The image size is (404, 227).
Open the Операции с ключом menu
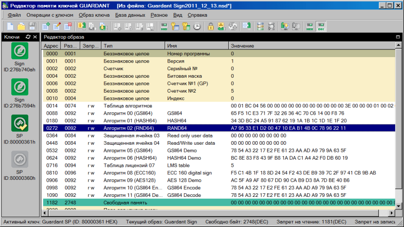click(50, 15)
